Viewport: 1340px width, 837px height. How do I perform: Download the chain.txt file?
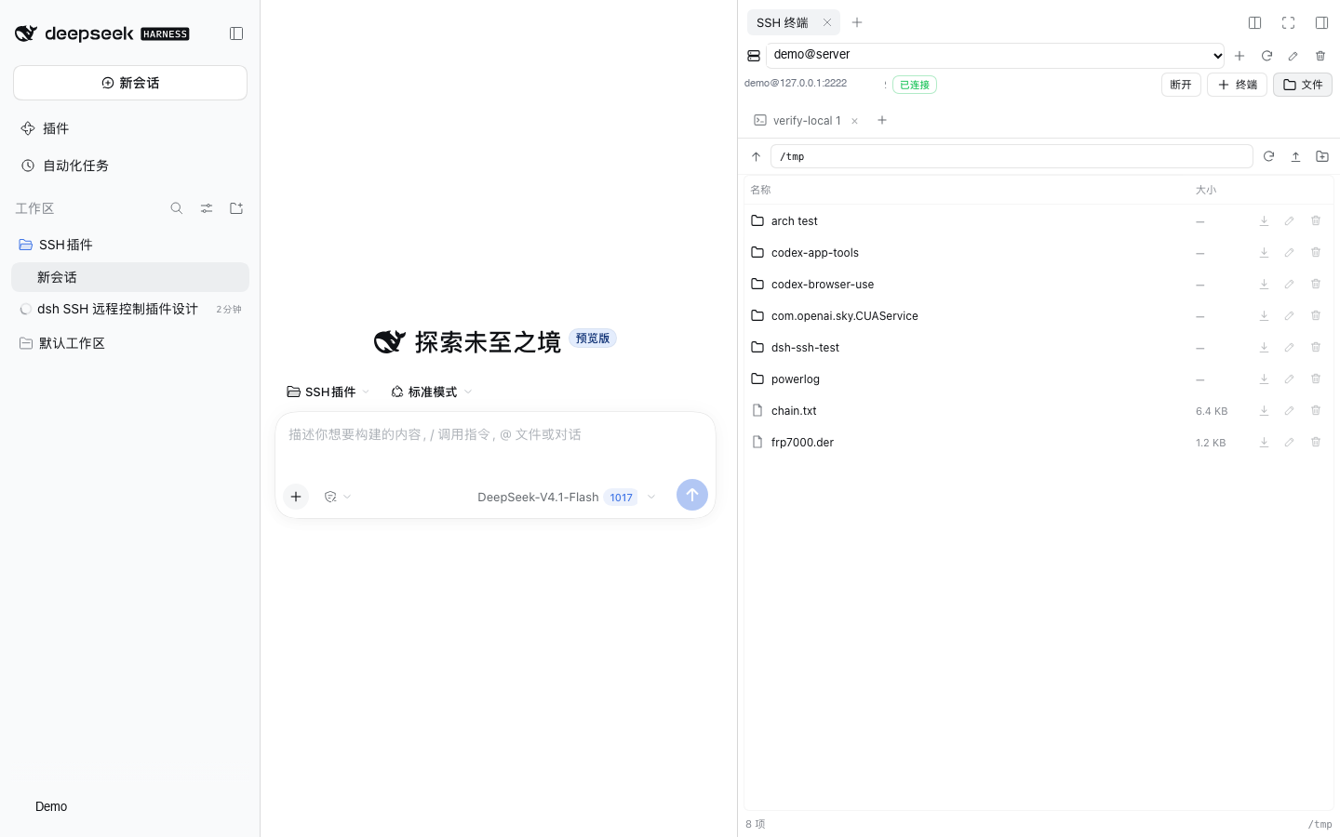coord(1264,410)
